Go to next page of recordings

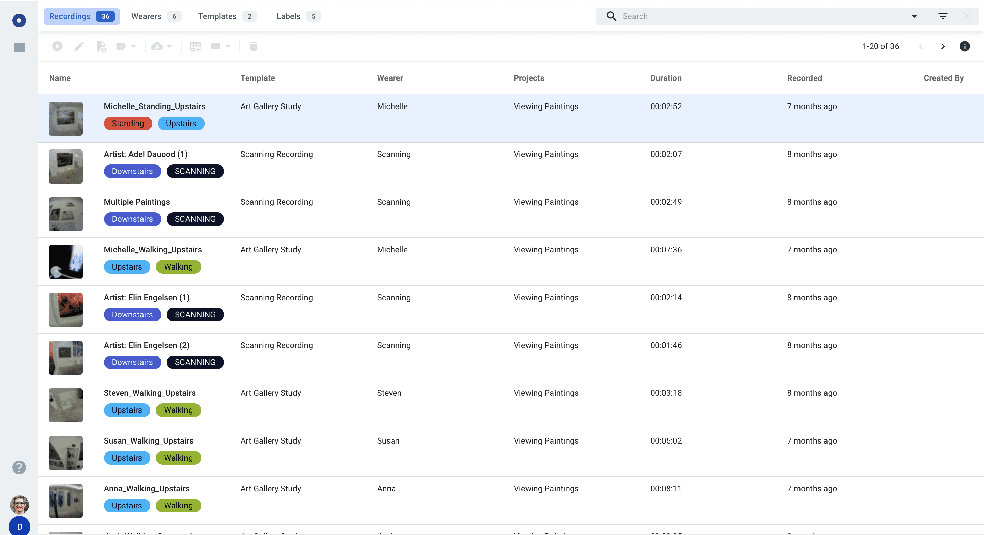pos(943,46)
